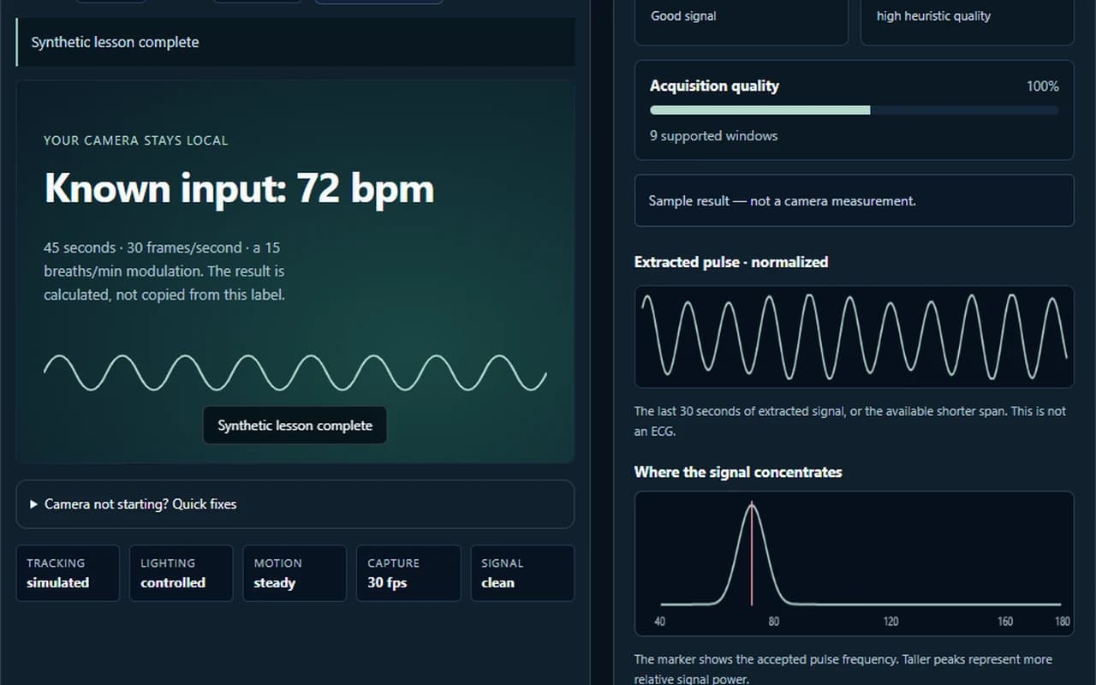This screenshot has width=1096, height=685.
Task: Click the YOUR CAMERA STAYS LOCAL label
Action: click(136, 140)
